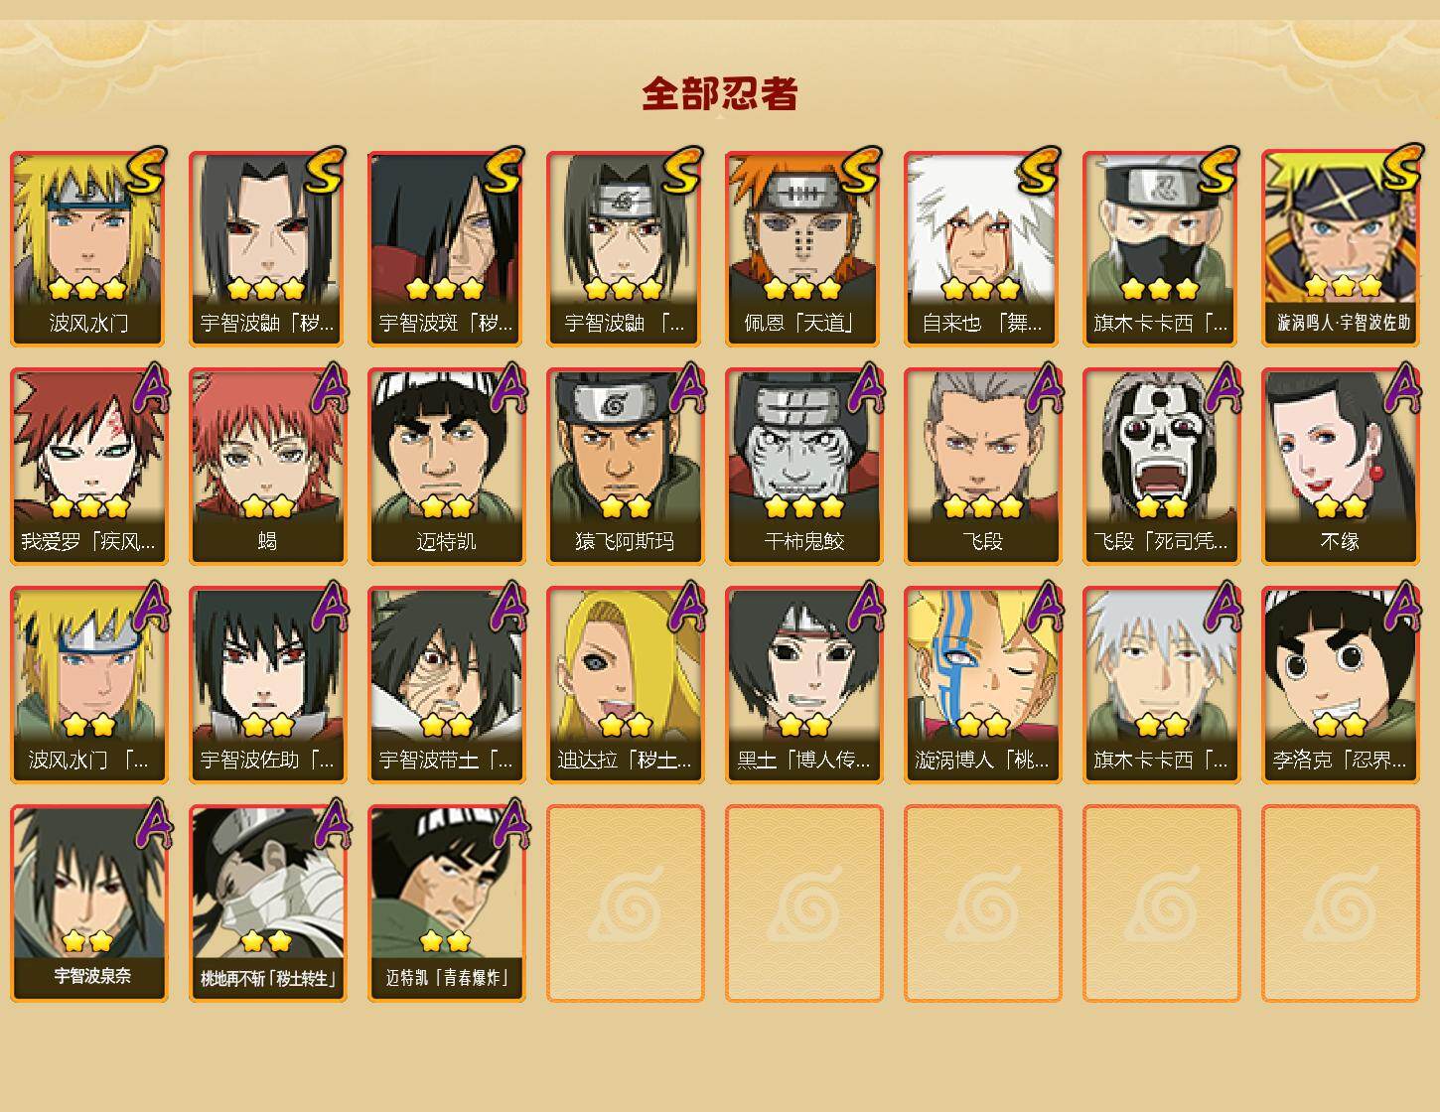Viewport: 1440px width, 1112px height.
Task: Open the 漩涡博人「桃… ninja card
Action: [x=983, y=685]
